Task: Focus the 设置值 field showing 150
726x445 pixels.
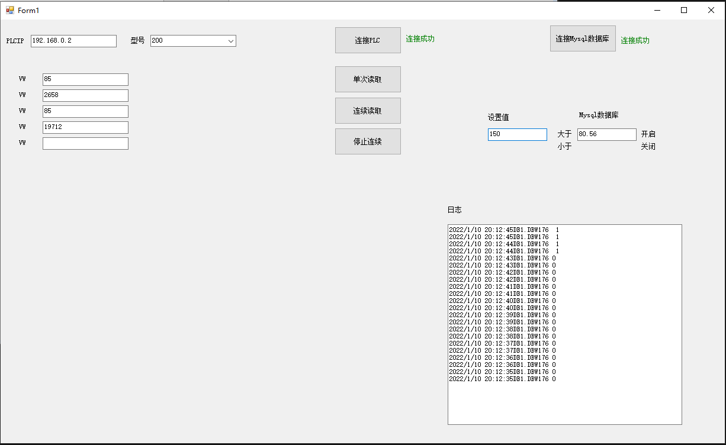Action: coord(517,134)
